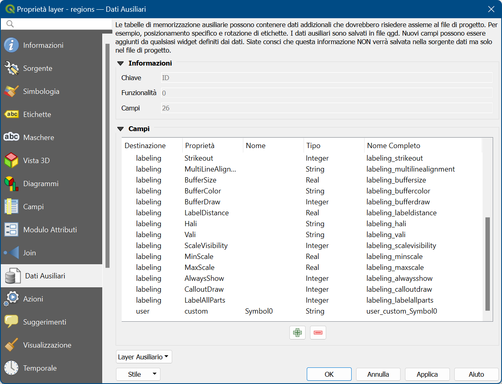
Task: Sort by Proprietà column header
Action: (213, 146)
